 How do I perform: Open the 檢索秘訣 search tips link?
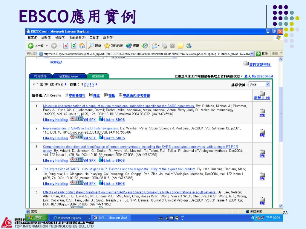[x=56, y=62]
